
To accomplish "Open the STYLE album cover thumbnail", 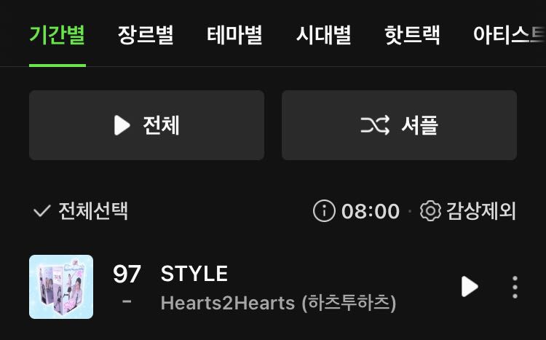I will pos(61,287).
